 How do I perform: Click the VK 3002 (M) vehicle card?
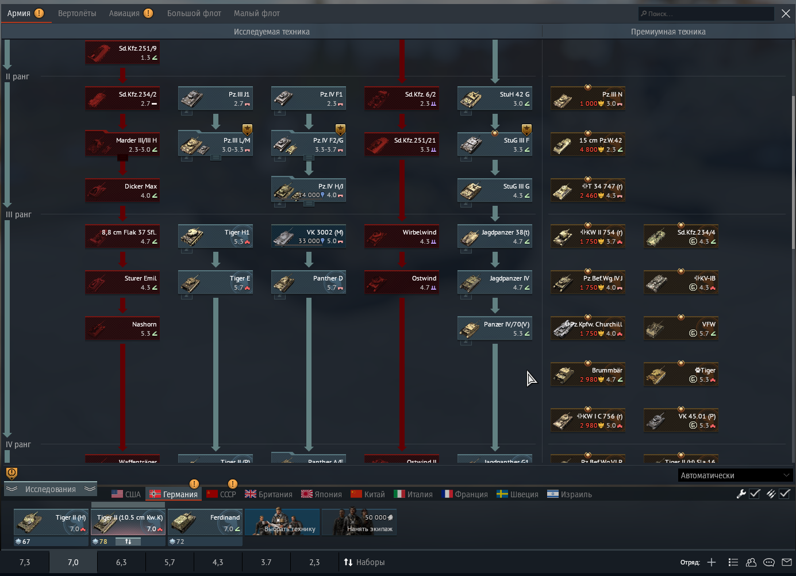click(309, 237)
